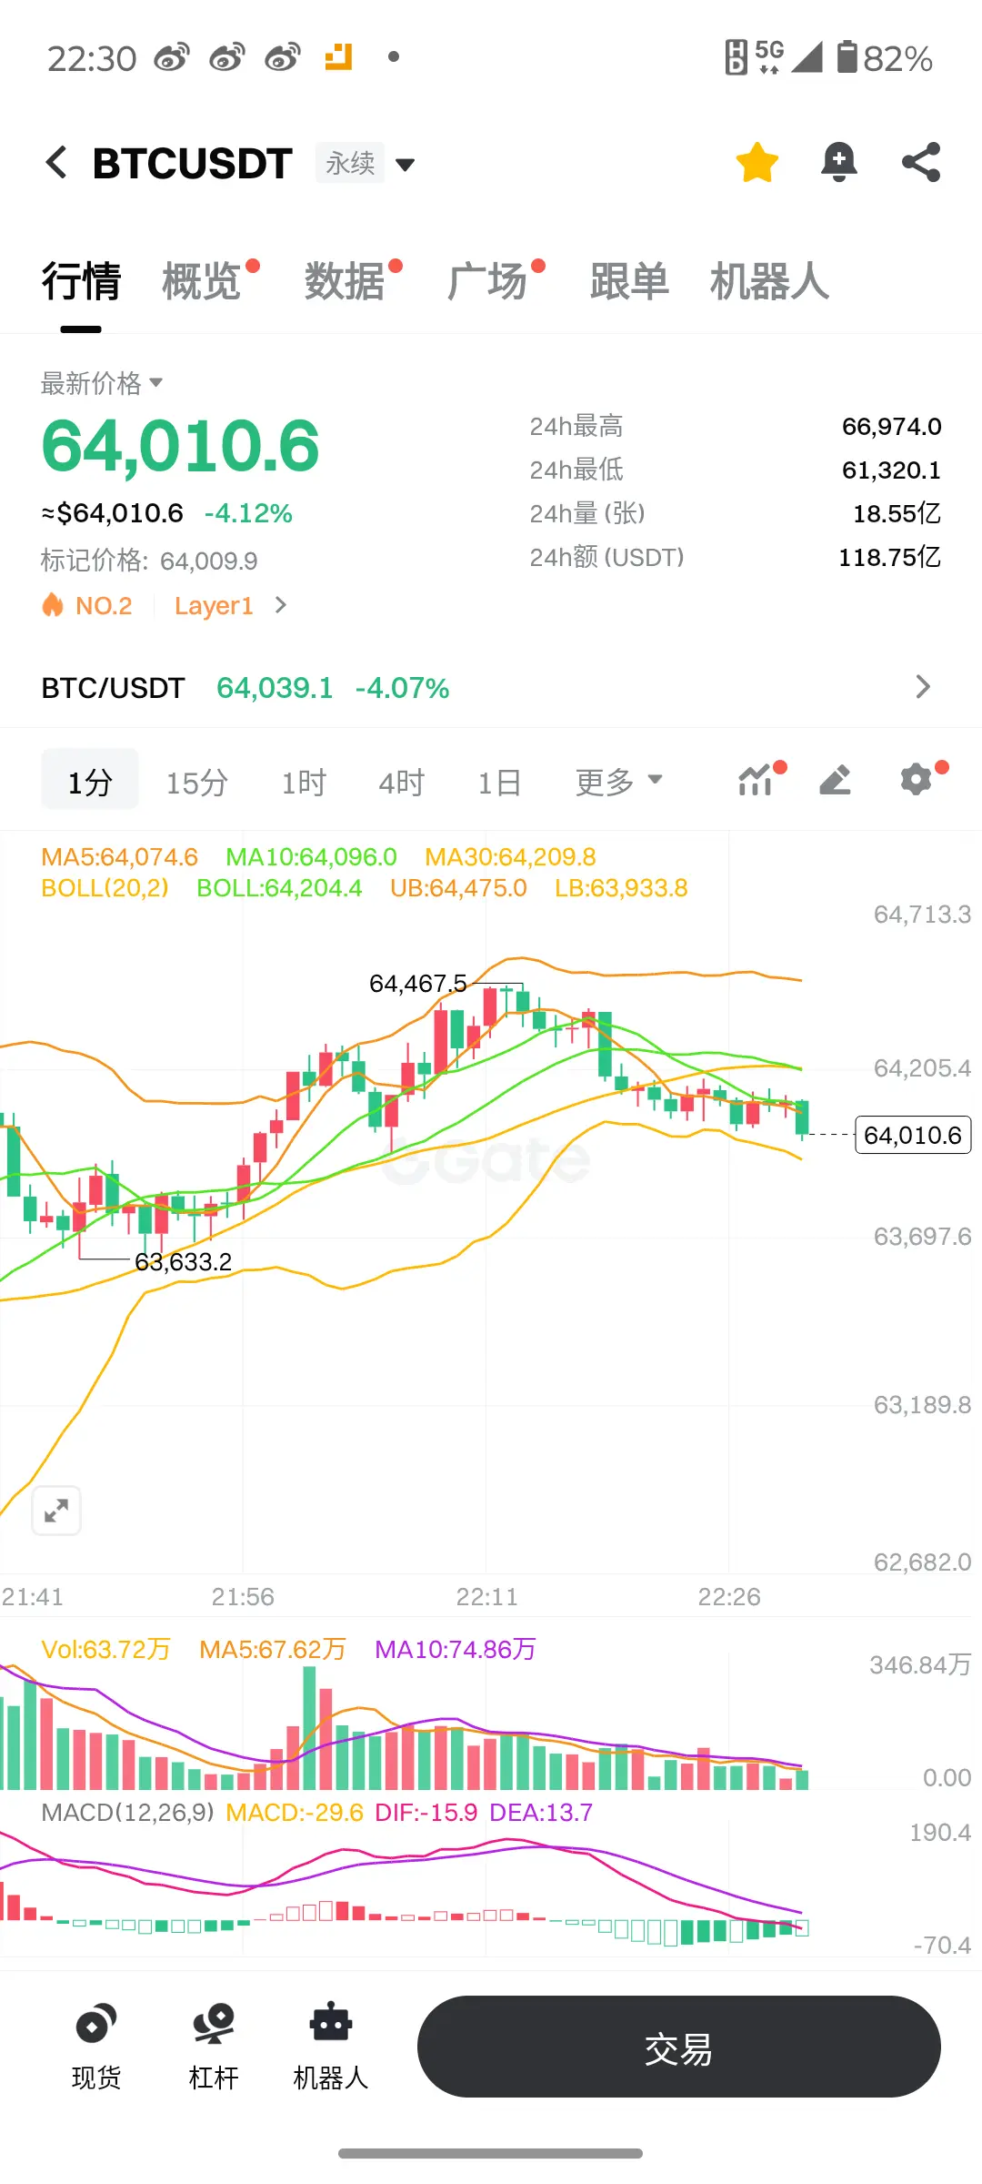This screenshot has width=982, height=2184.
Task: Open the chart indicators icon
Action: (757, 780)
